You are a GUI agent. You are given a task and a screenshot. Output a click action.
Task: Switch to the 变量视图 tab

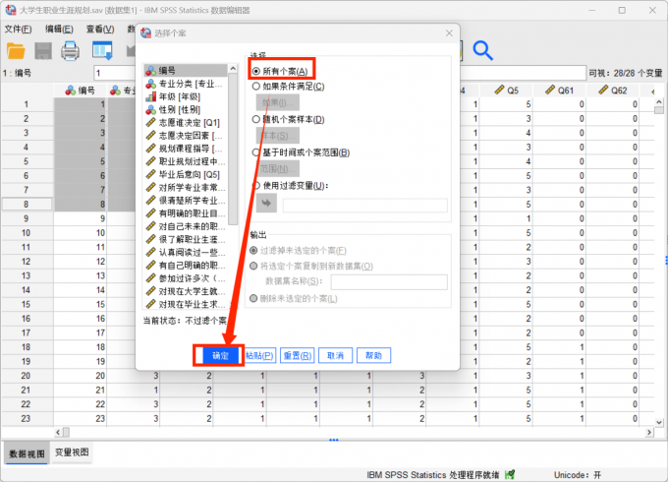(x=72, y=452)
